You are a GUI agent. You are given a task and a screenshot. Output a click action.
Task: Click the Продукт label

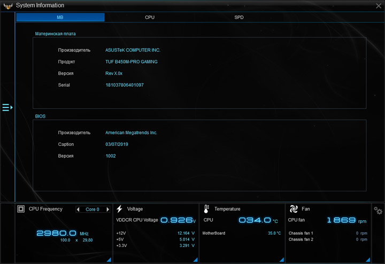tap(66, 61)
